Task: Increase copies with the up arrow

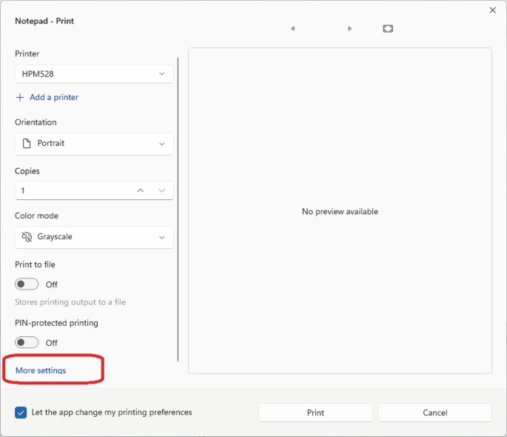Action: [x=141, y=191]
